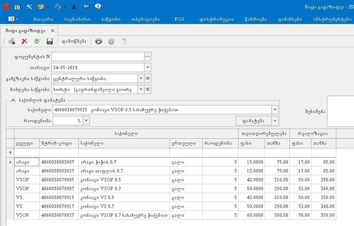Screen dimensions: 354x226
Task: Open the refresh icon dropdown arrow
Action: 64,7
